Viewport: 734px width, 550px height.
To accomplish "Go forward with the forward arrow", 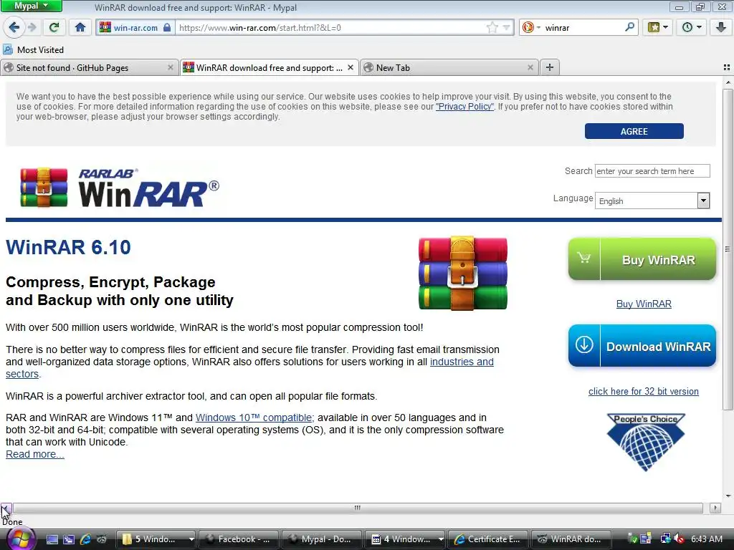I will [x=32, y=27].
